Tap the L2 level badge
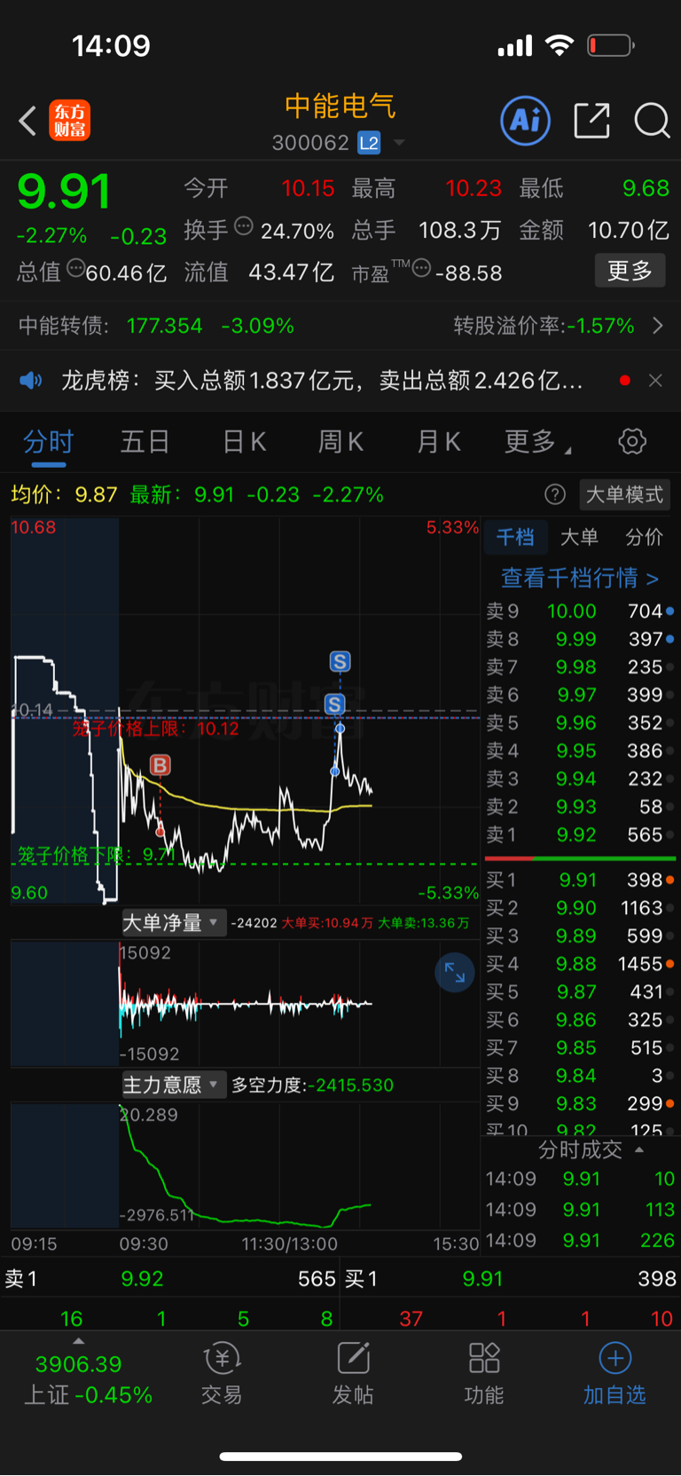681x1476 pixels. pyautogui.click(x=369, y=143)
